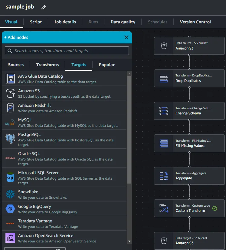This screenshot has width=226, height=250.
Task: Switch to the Visual tab
Action: [11, 22]
